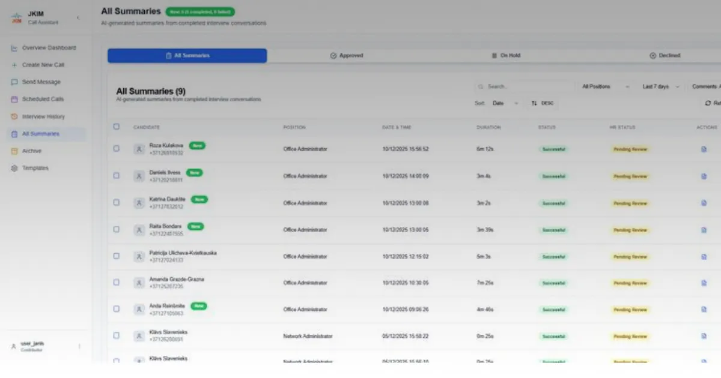Open document icon for Roza Kulakova row
Image resolution: width=721 pixels, height=378 pixels.
(704, 149)
